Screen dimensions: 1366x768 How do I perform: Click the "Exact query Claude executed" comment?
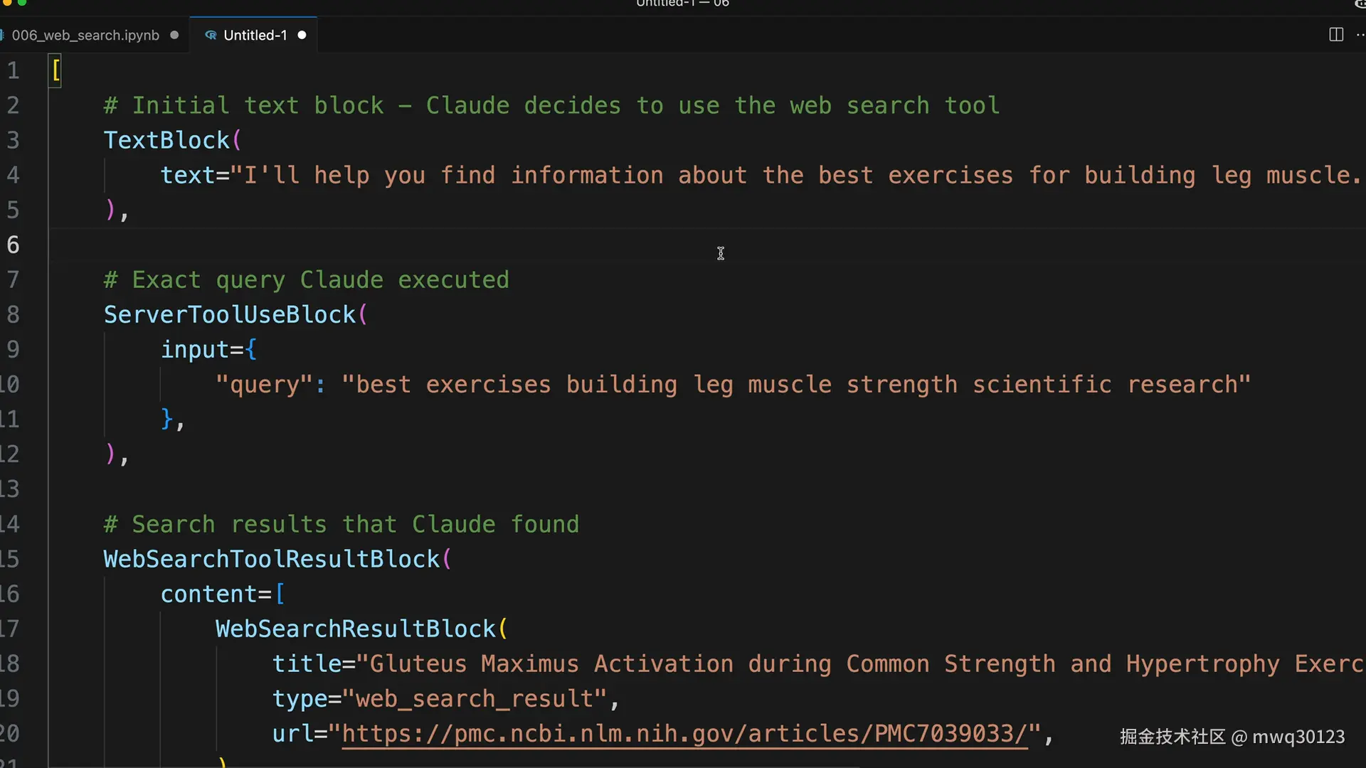click(x=306, y=279)
